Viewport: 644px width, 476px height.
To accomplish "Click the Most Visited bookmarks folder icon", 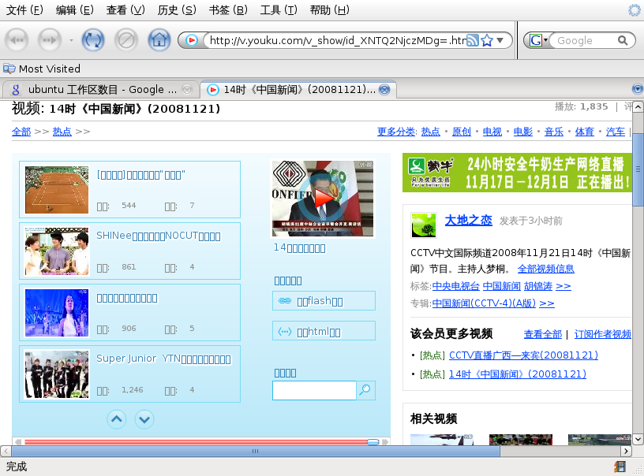I will click(9, 69).
